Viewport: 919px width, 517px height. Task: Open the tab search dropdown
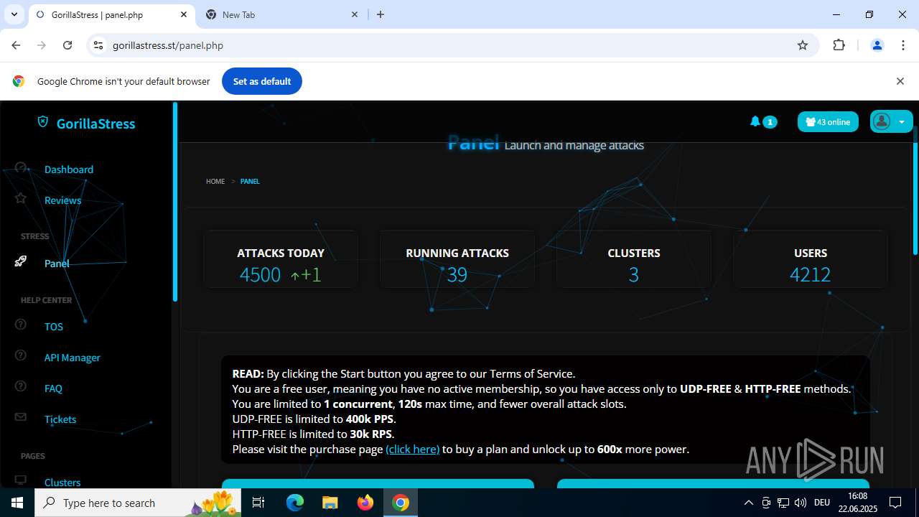(x=14, y=14)
